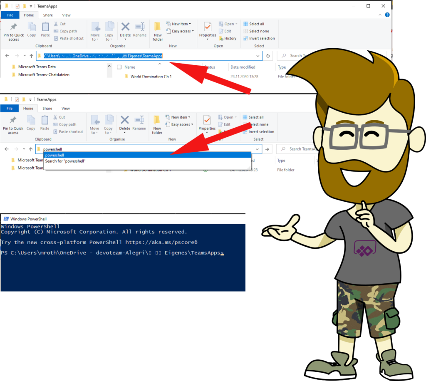
Task: Click New folder icon in lower window
Action: (x=157, y=125)
